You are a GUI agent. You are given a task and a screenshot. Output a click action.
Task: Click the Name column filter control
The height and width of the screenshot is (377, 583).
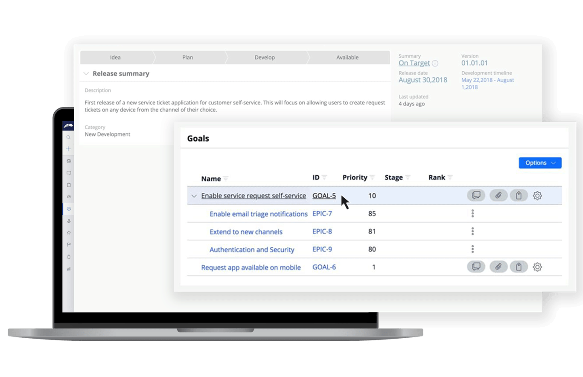point(226,179)
